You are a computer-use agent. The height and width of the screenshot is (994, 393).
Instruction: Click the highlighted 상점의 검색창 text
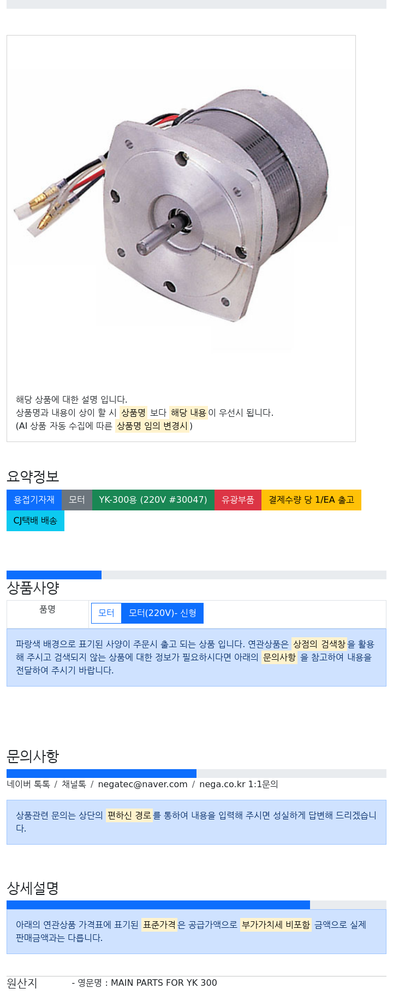319,644
